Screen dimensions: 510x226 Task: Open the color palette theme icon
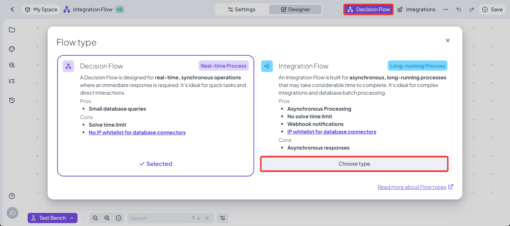click(x=12, y=49)
